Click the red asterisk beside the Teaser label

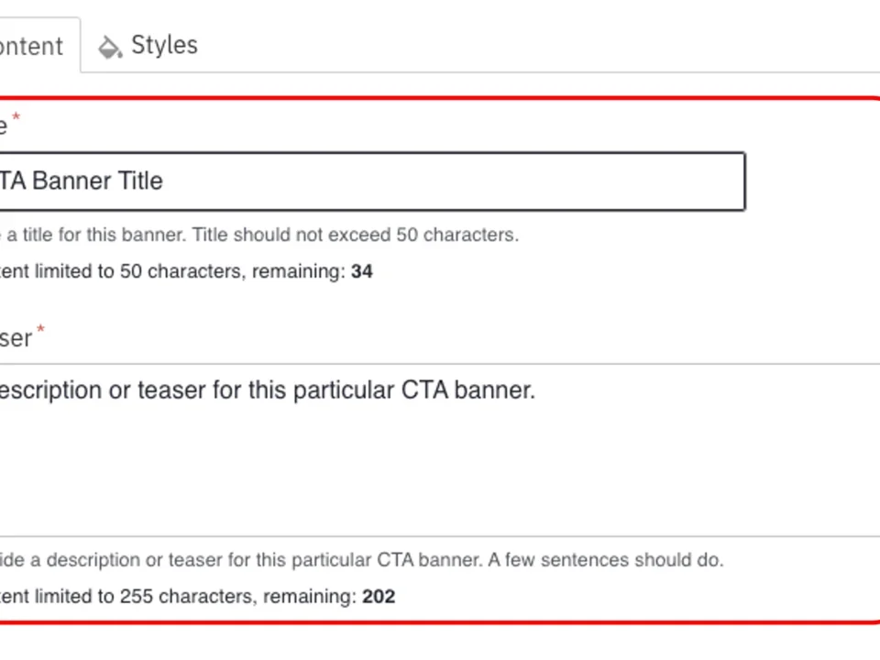pos(39,331)
